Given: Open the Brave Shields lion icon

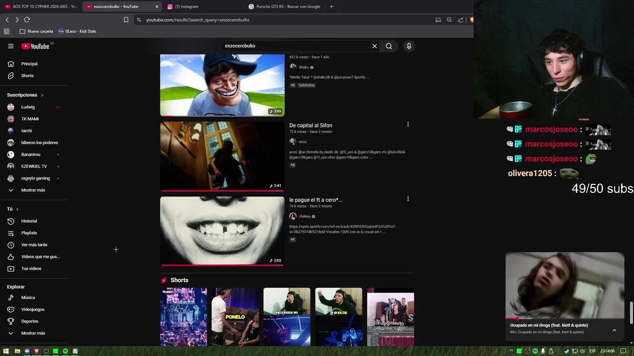Looking at the screenshot, I should pos(471,20).
